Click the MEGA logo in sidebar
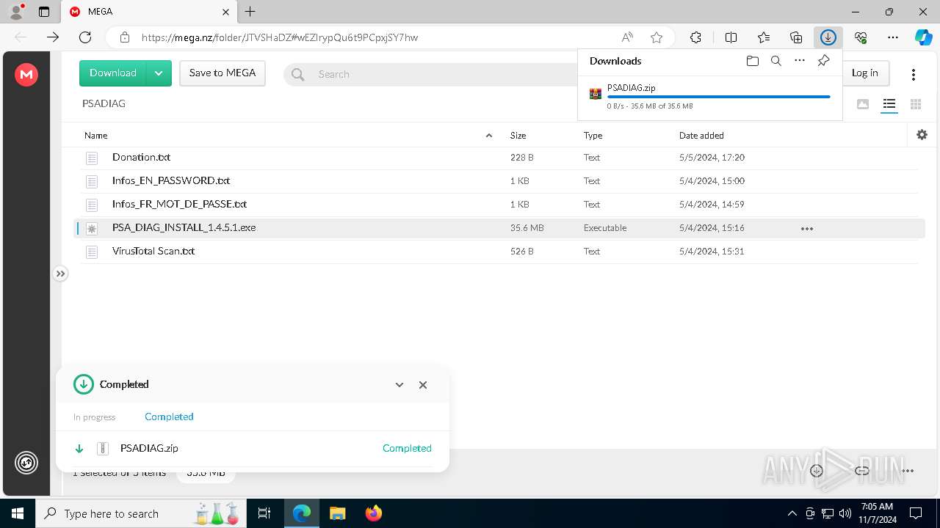 click(x=26, y=74)
